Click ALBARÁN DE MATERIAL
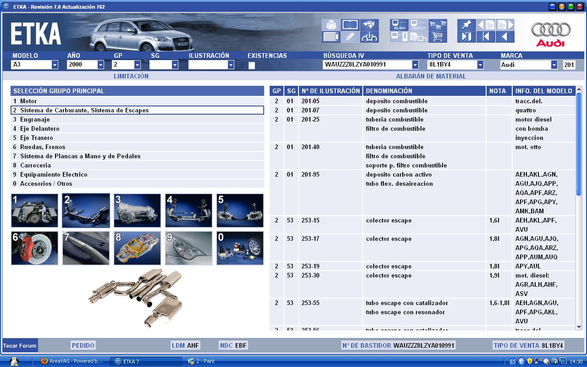This screenshot has width=587, height=367. pos(431,76)
